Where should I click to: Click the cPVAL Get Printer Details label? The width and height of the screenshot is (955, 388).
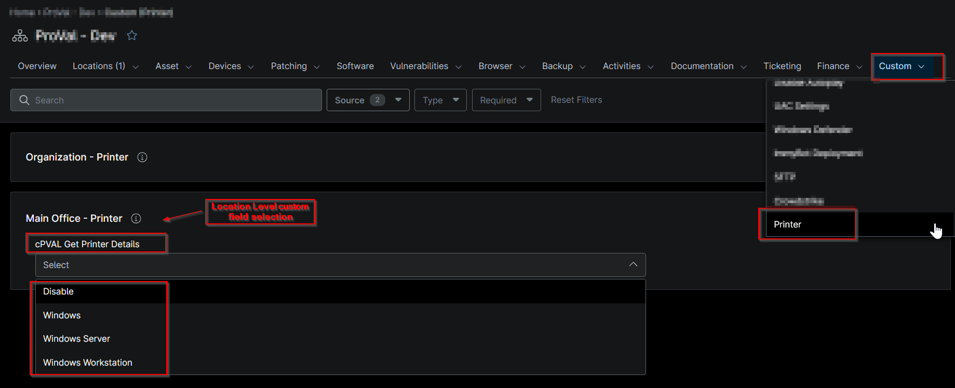[x=87, y=244]
